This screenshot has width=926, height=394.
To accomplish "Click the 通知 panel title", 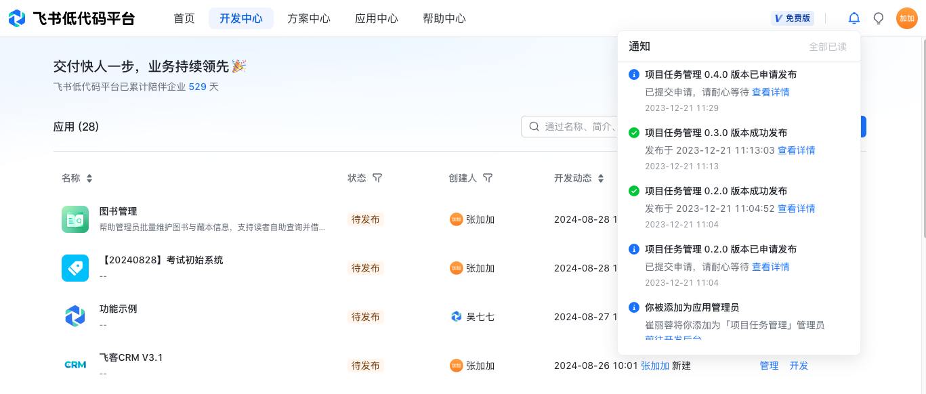I will 639,47.
